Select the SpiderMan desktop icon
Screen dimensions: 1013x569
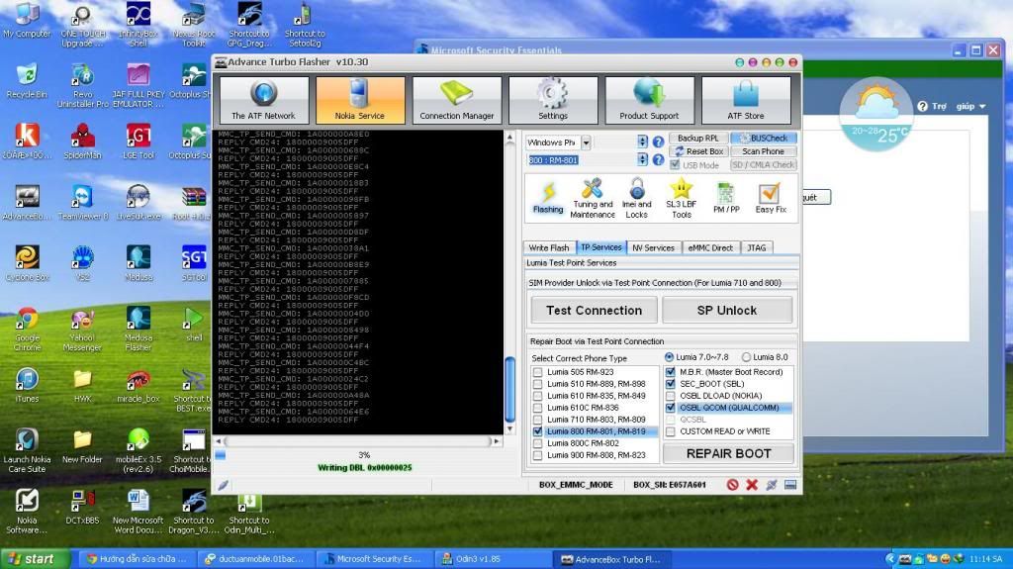(83, 142)
